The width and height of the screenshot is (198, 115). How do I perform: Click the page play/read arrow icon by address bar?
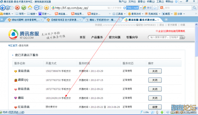point(155,8)
